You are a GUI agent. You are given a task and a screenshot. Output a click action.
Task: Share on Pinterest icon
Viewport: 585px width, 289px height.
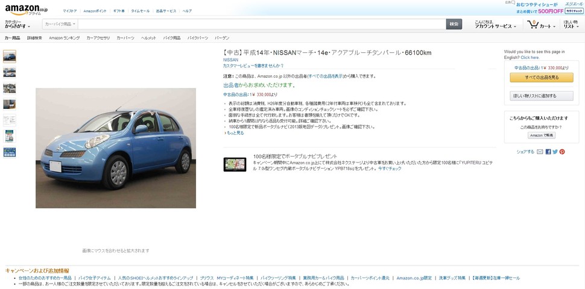pyautogui.click(x=562, y=152)
